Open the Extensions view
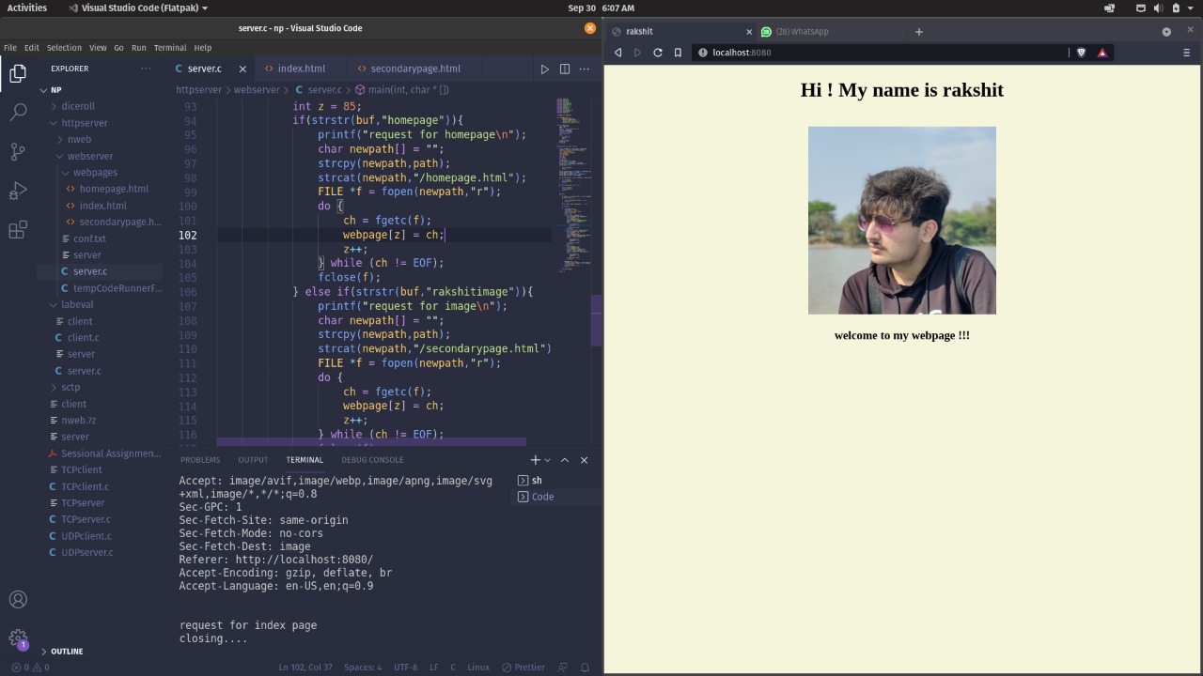The image size is (1203, 676). pyautogui.click(x=18, y=231)
